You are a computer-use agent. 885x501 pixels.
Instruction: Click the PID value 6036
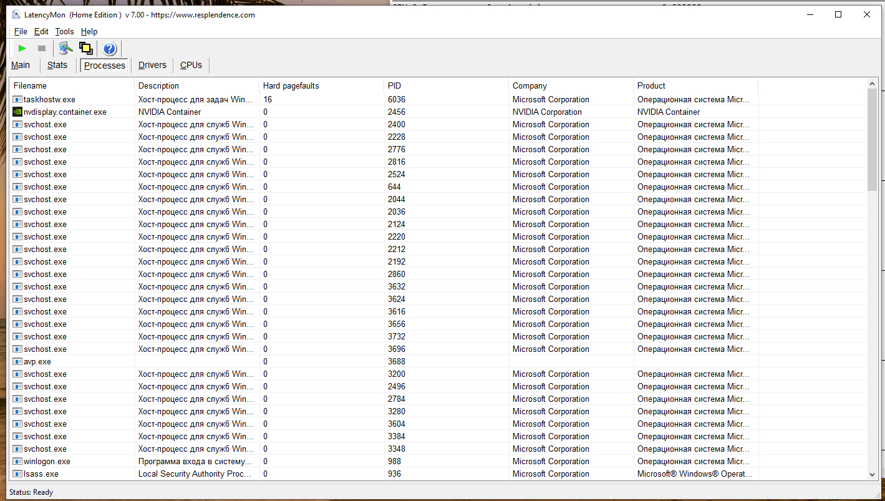[397, 99]
